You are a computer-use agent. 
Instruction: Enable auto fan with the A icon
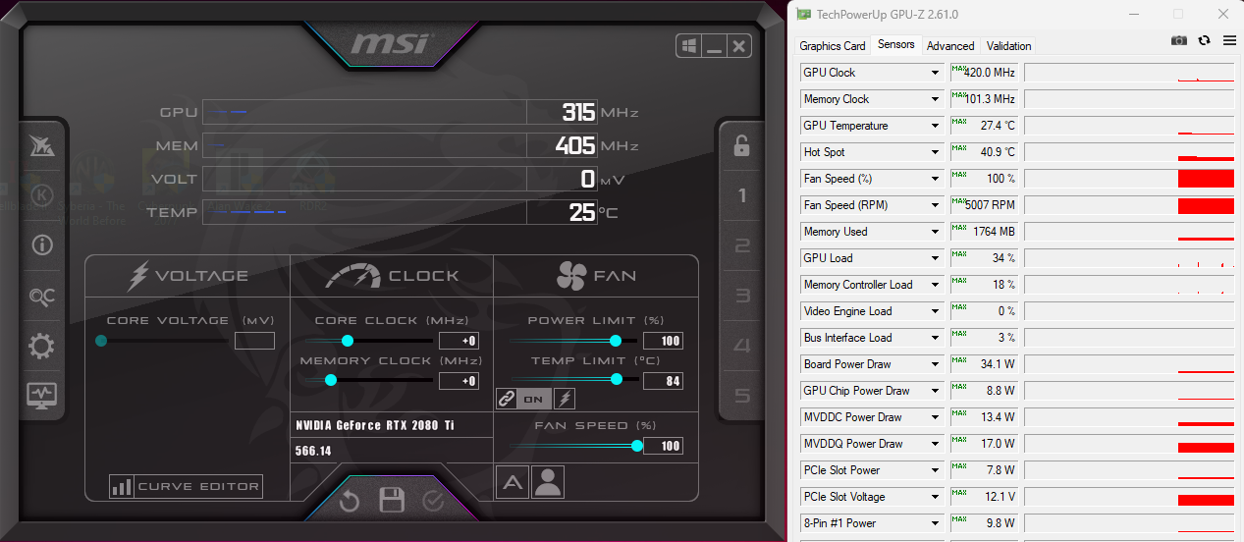[513, 482]
